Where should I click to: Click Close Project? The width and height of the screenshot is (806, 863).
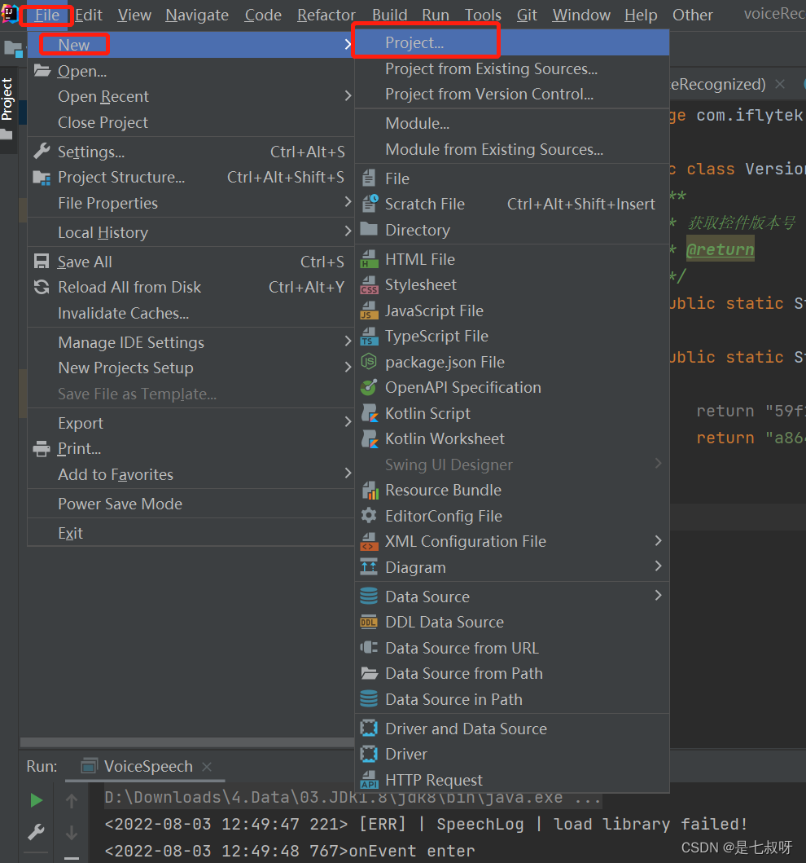tap(191, 122)
